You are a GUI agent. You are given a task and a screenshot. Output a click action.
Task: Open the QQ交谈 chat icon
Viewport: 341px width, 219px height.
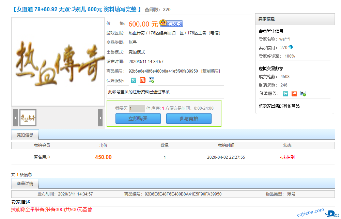[171, 23]
